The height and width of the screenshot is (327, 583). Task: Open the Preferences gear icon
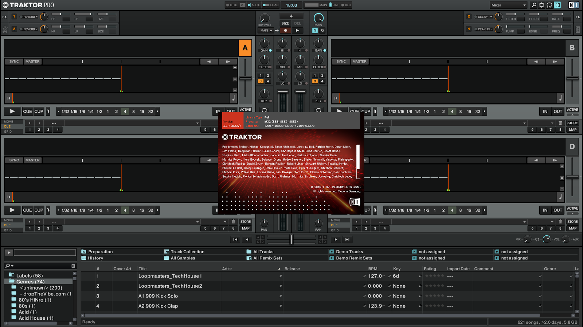(x=541, y=5)
